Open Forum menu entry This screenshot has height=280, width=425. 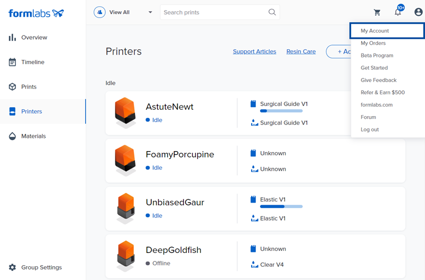368,117
